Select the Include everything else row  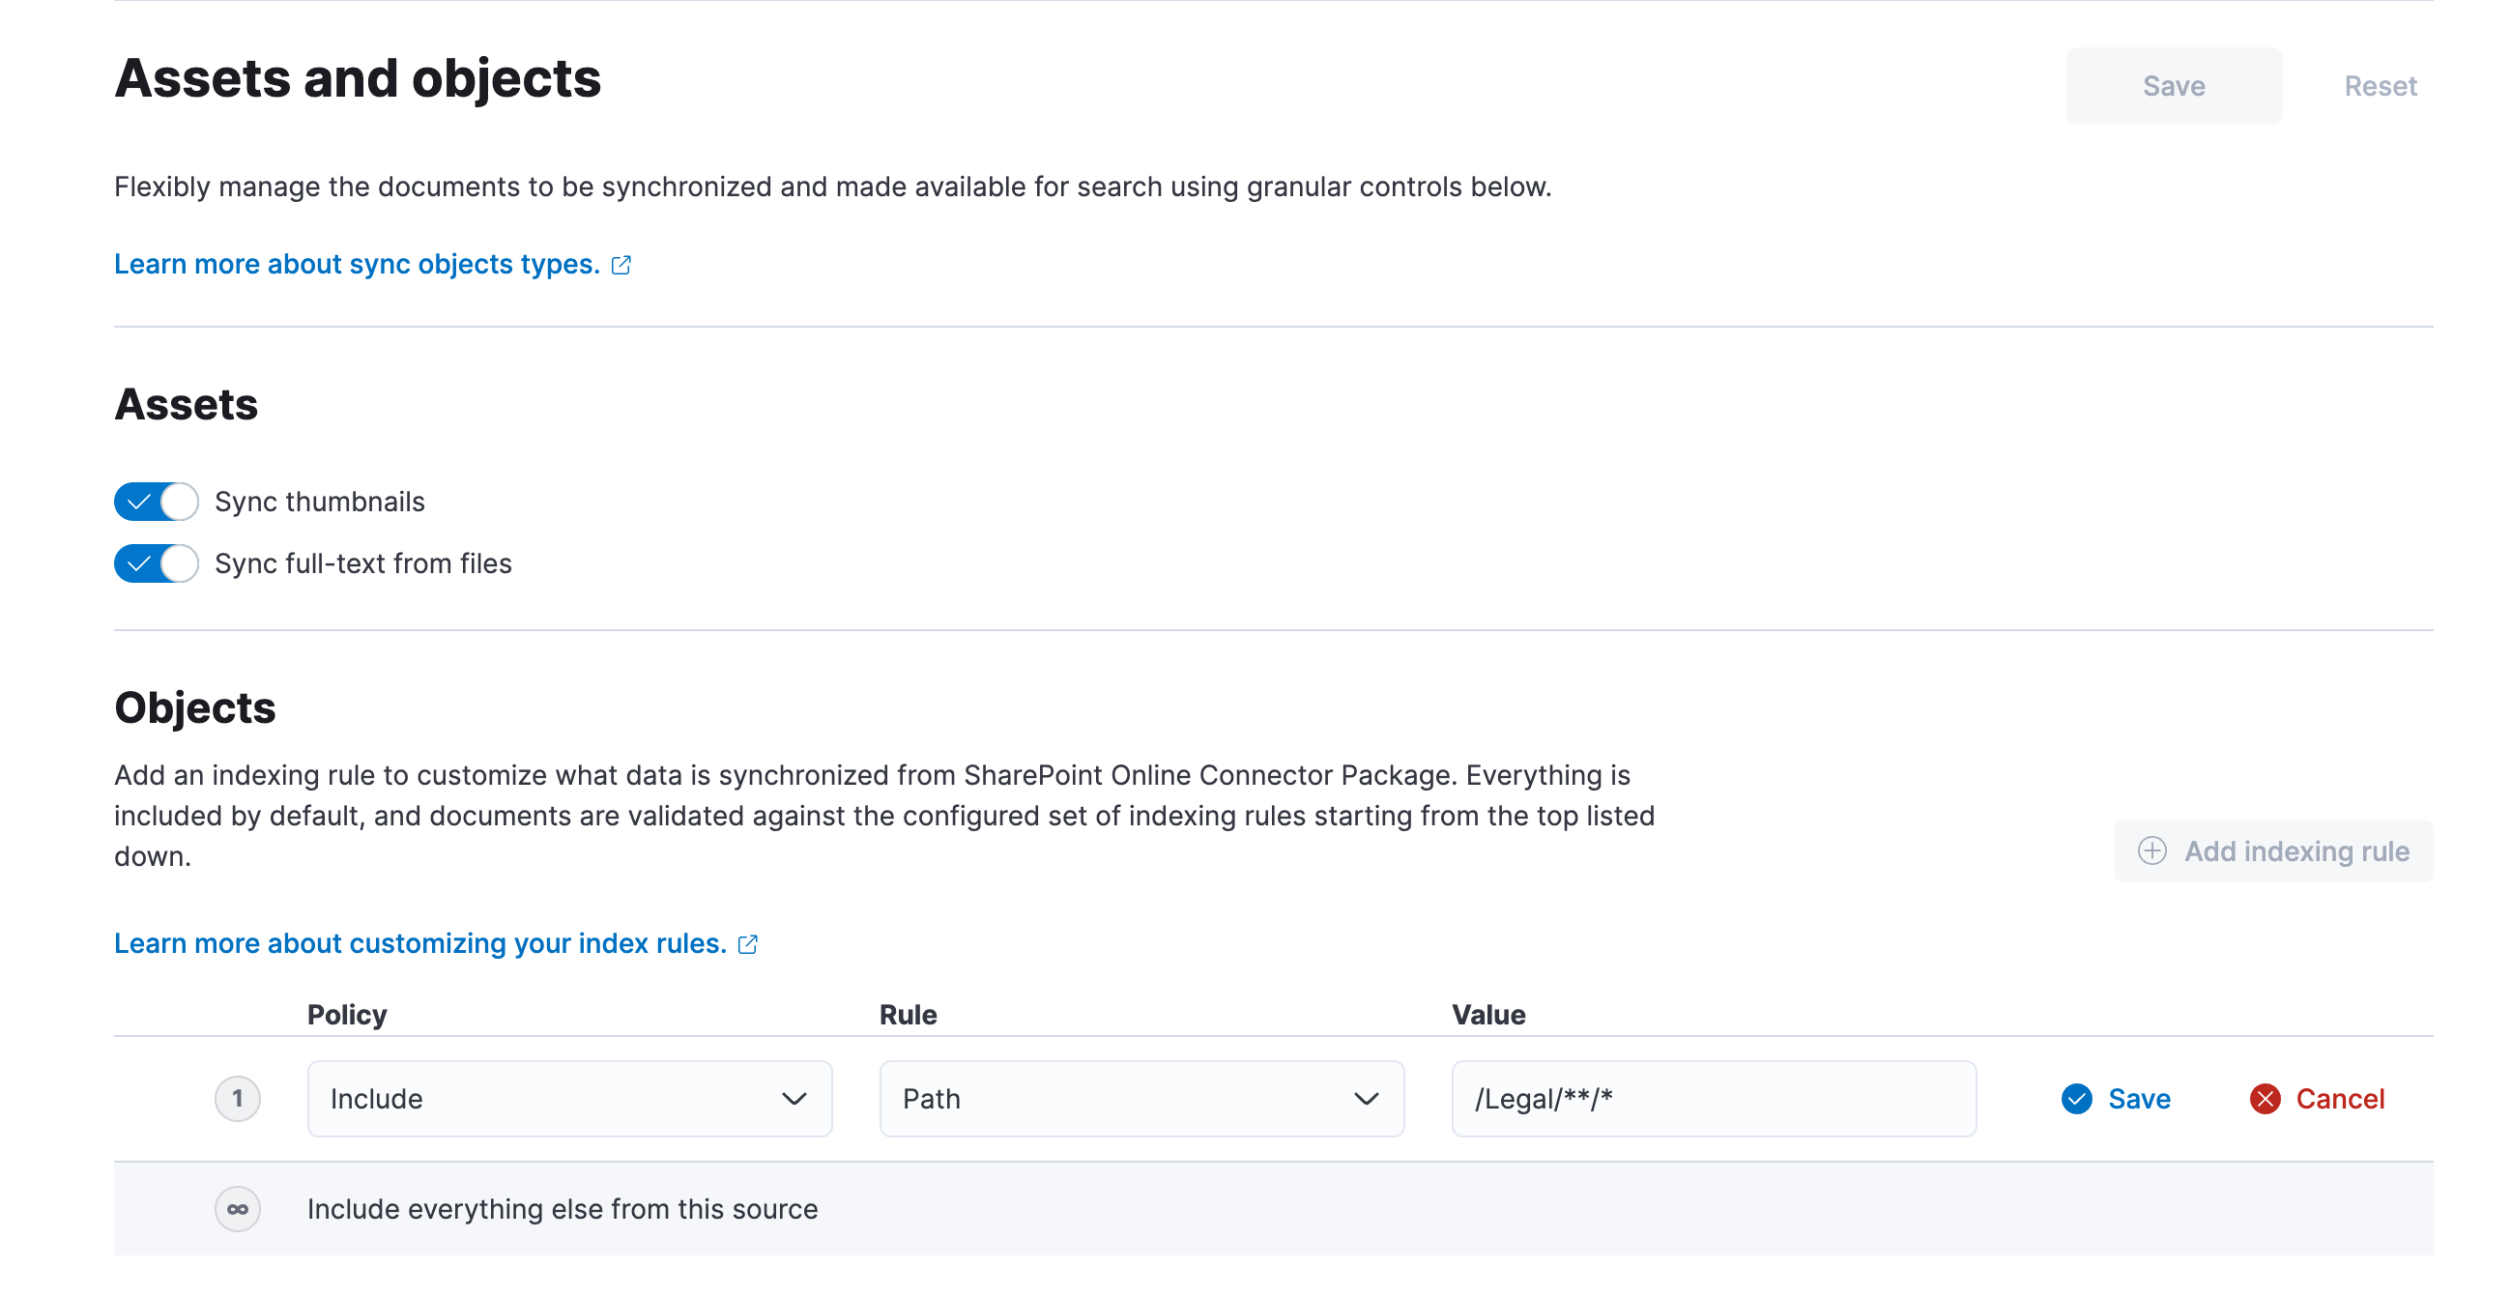click(x=562, y=1207)
